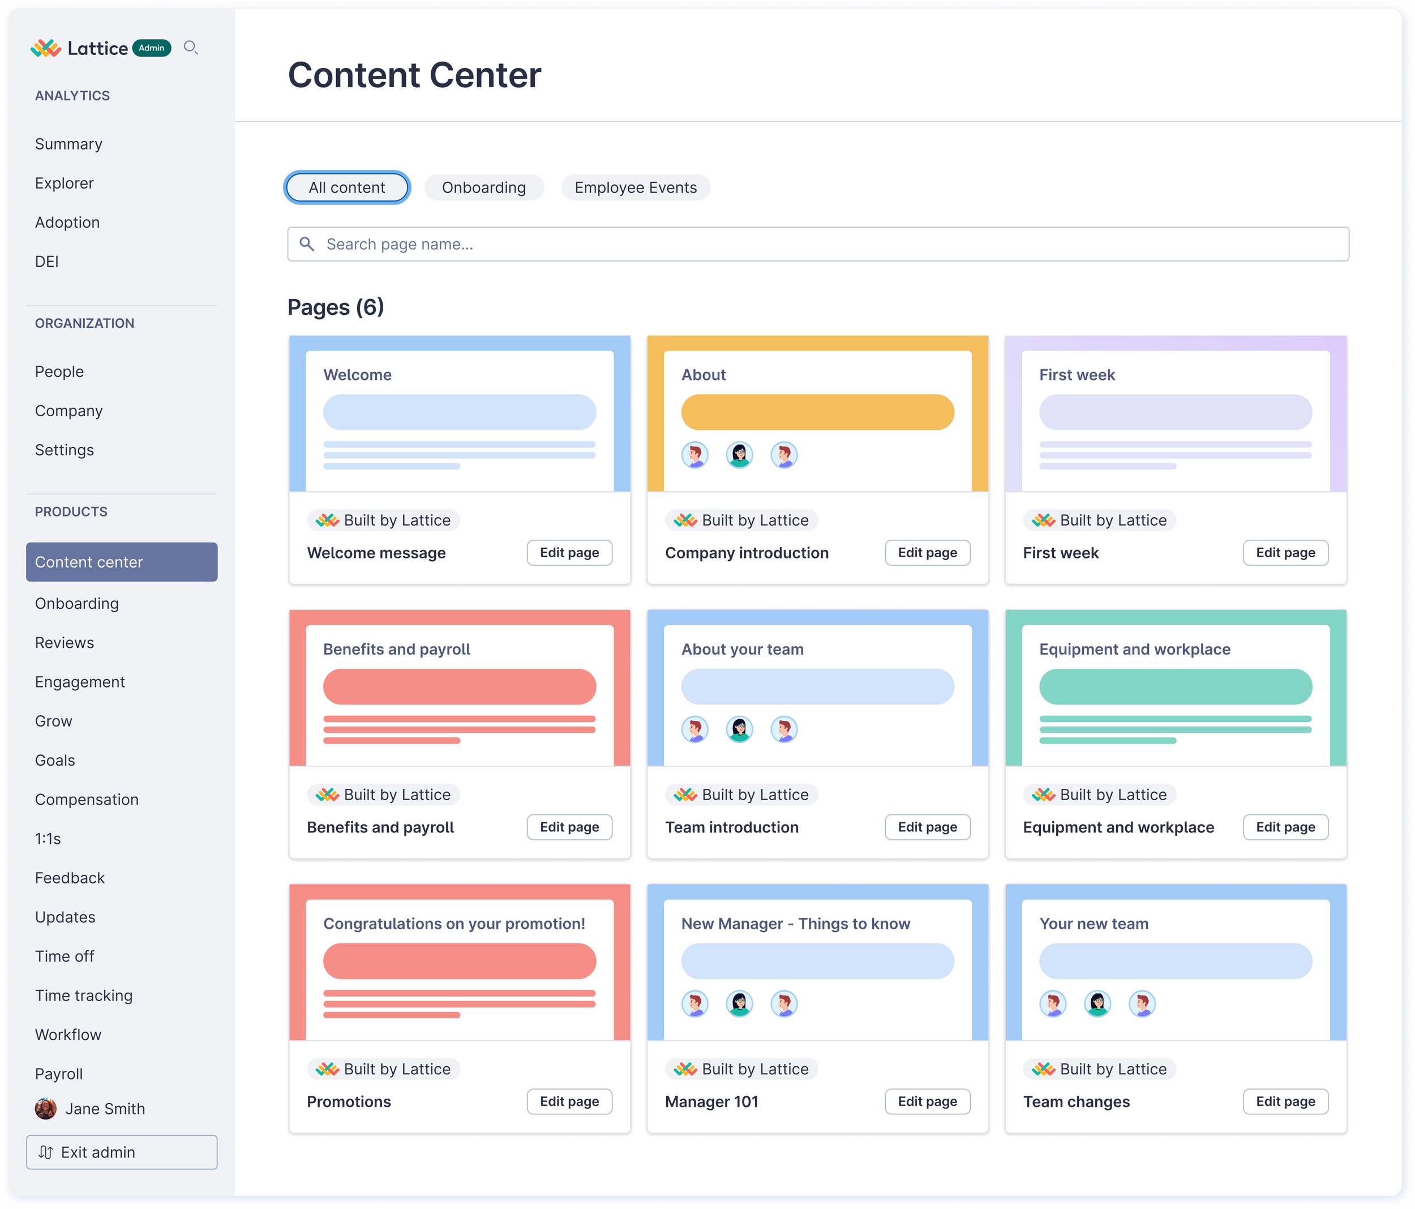
Task: Edit the Welcome message page
Action: 569,553
